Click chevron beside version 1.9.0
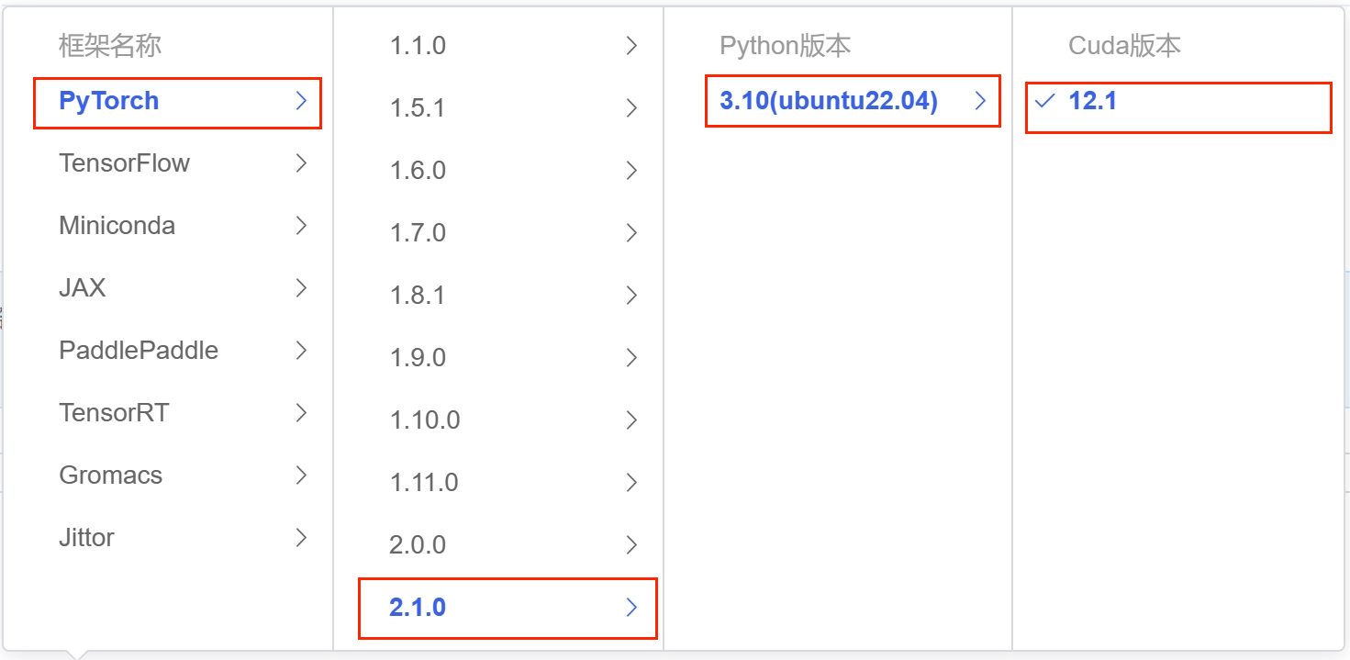 point(631,358)
